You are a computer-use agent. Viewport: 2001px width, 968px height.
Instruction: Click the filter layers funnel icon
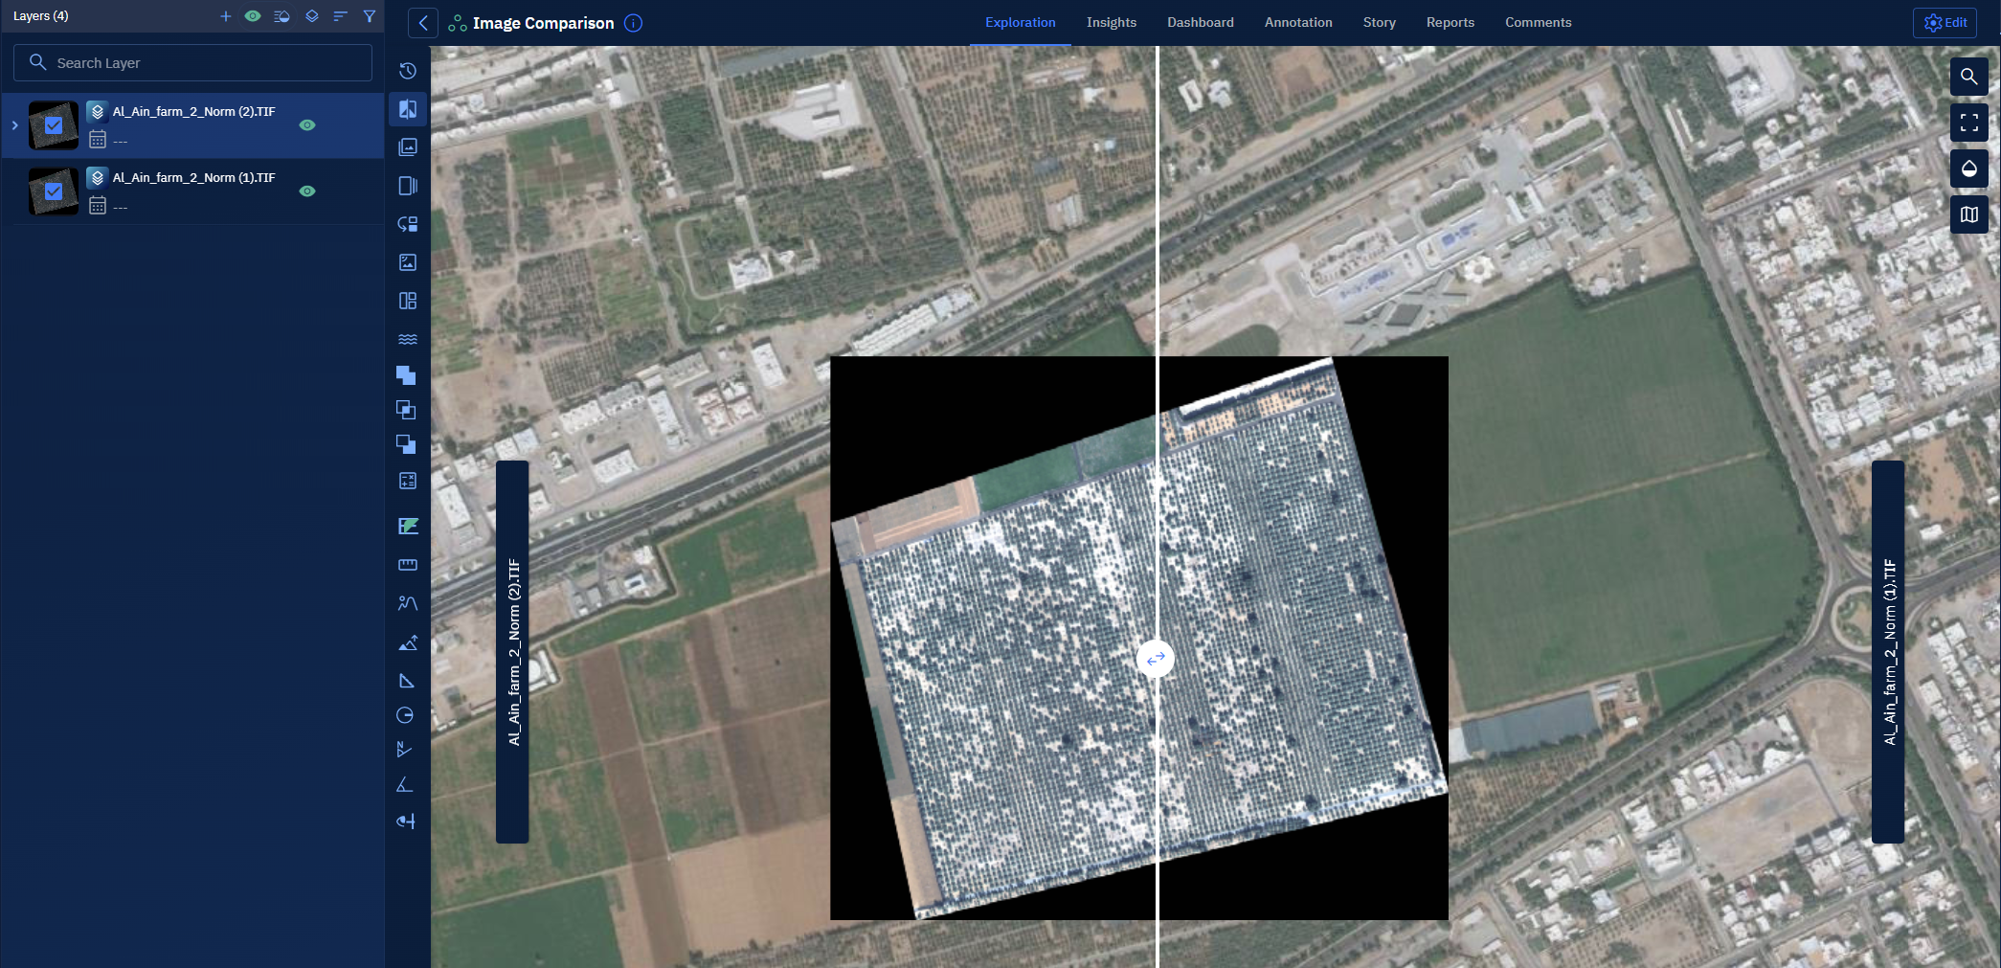coord(369,16)
